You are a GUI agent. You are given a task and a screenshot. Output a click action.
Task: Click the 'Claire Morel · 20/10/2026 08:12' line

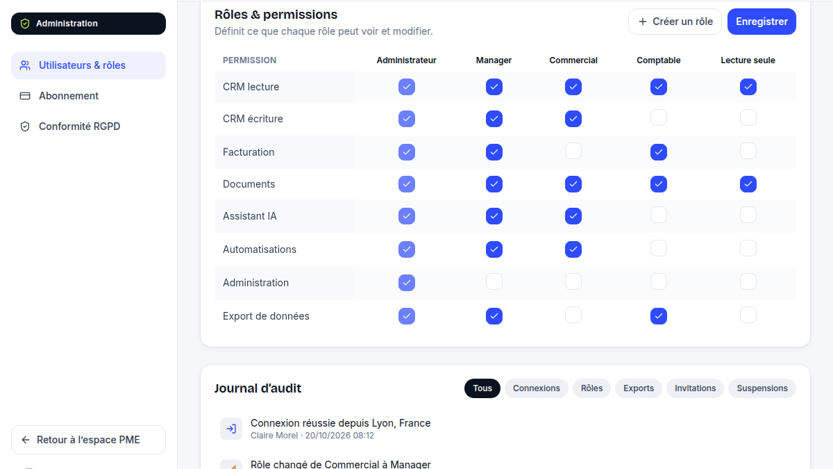tap(312, 436)
